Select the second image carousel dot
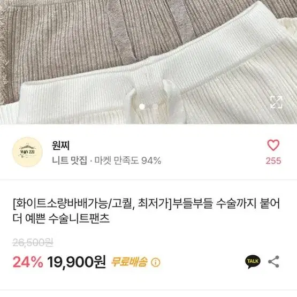 [155, 106]
